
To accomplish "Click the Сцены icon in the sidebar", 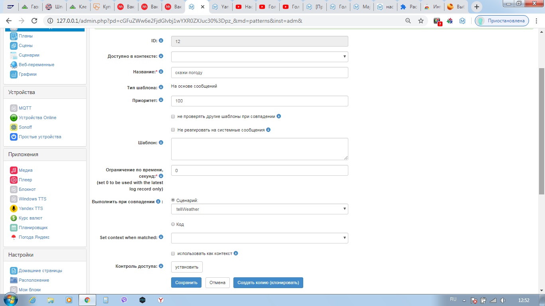I will 14,45.
